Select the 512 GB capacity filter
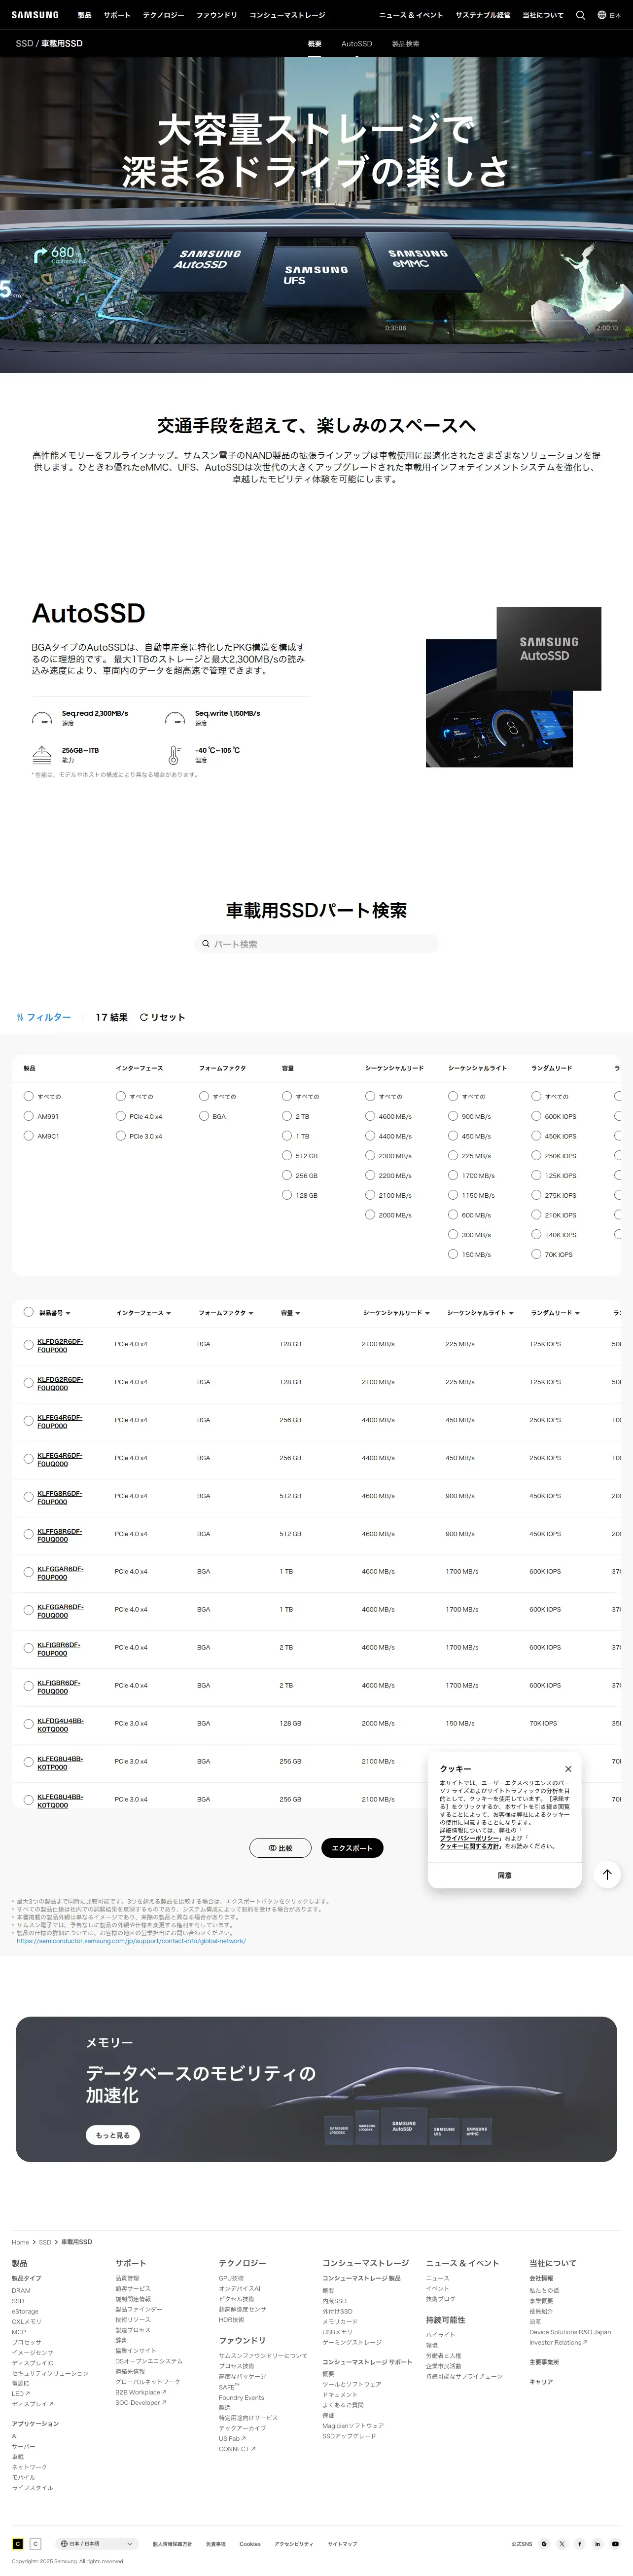Image resolution: width=633 pixels, height=2576 pixels. [287, 1155]
